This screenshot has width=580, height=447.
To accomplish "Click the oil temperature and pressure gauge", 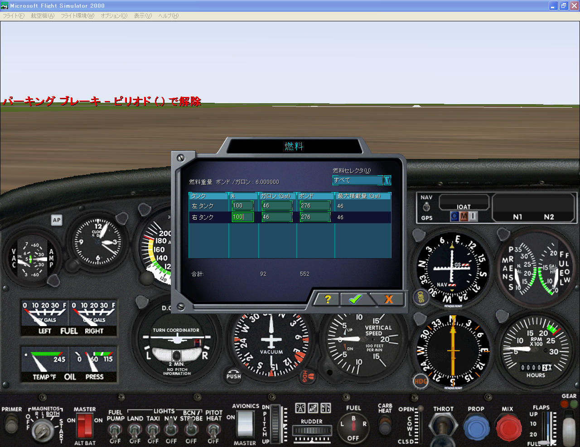I will (69, 365).
